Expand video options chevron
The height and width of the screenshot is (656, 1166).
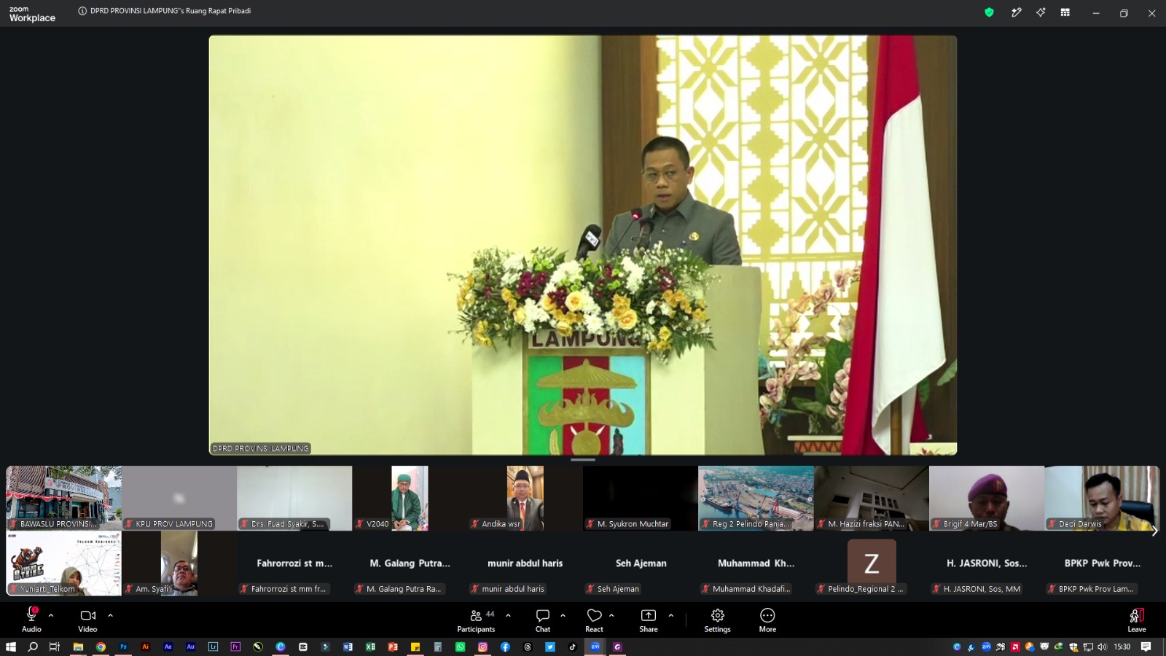pyautogui.click(x=110, y=615)
